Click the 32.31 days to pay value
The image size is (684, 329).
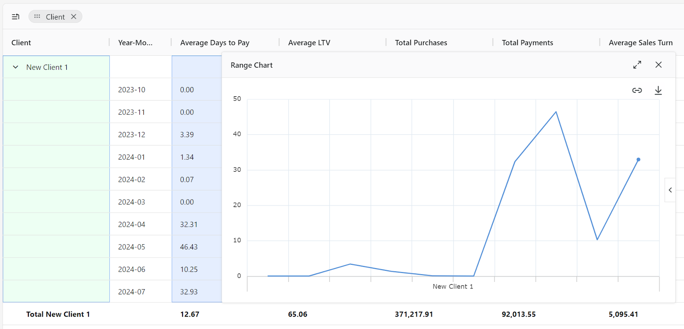coord(189,224)
